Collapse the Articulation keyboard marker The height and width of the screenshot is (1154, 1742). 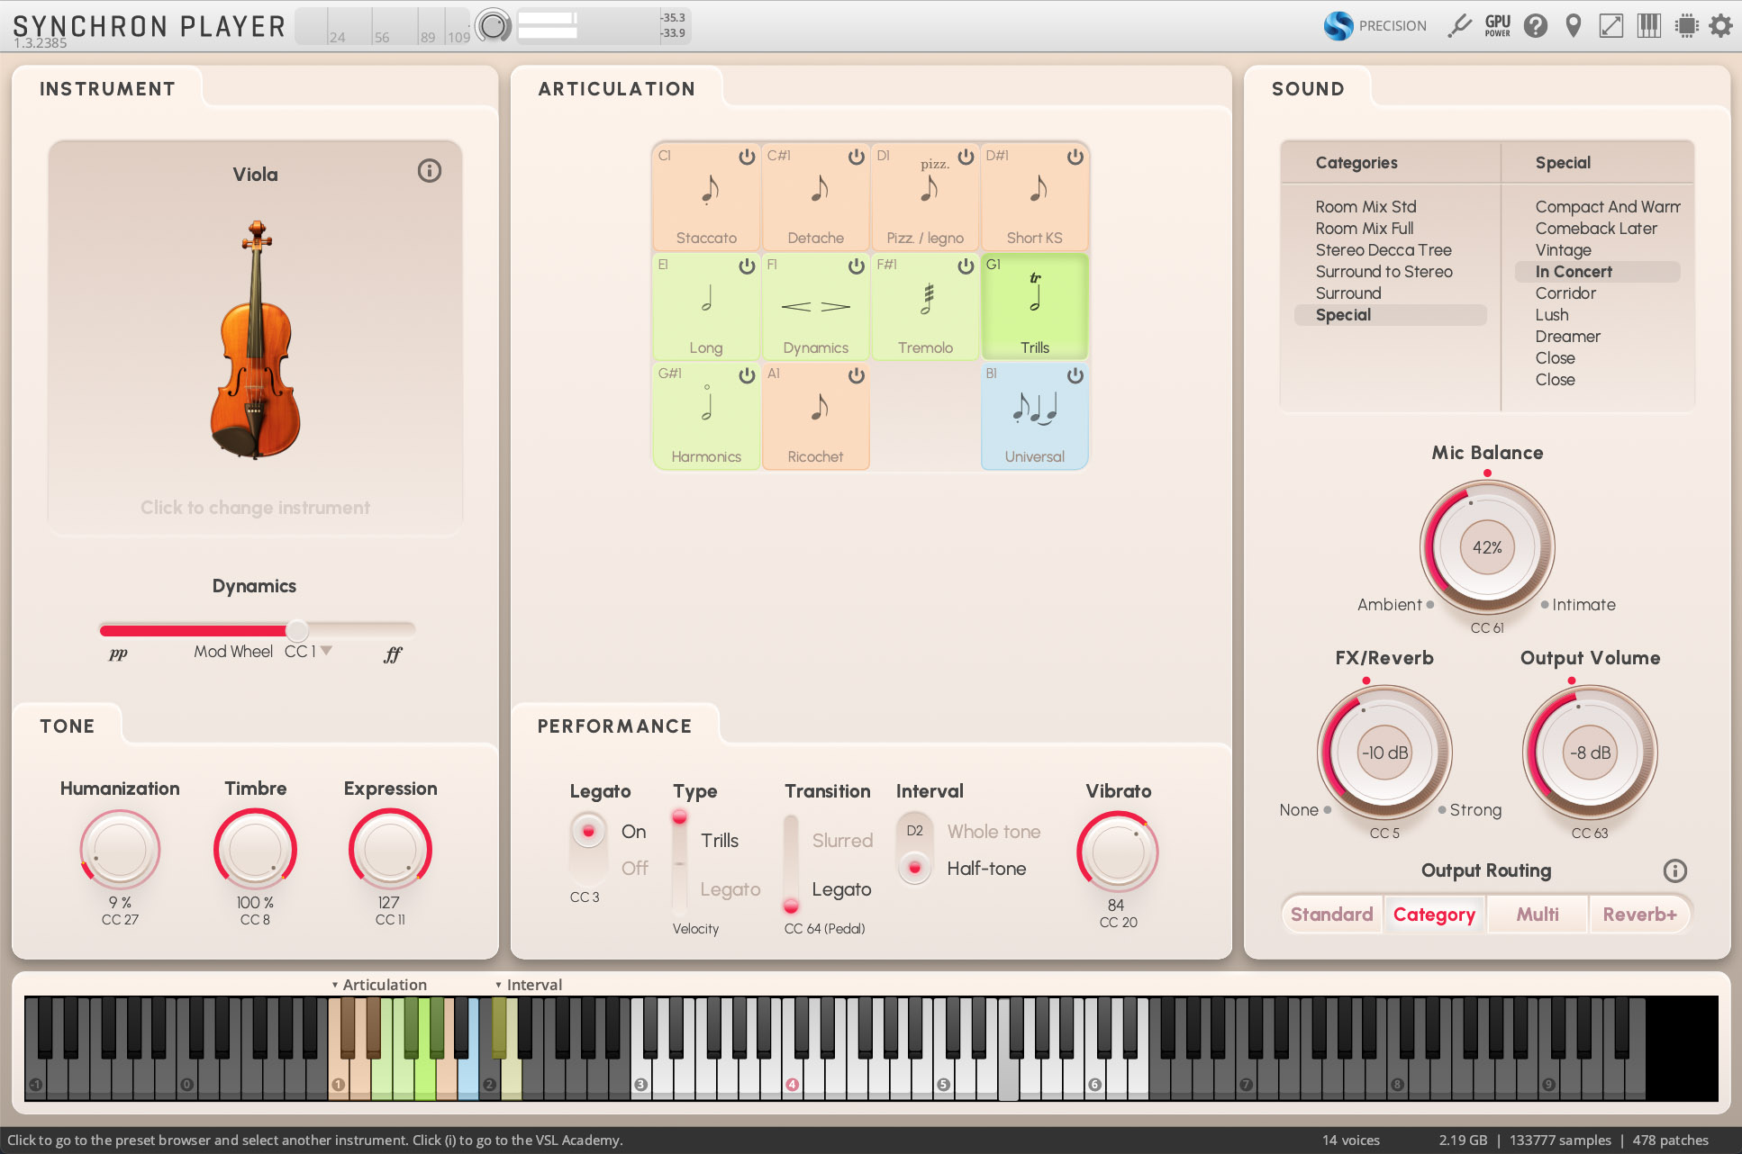(335, 985)
